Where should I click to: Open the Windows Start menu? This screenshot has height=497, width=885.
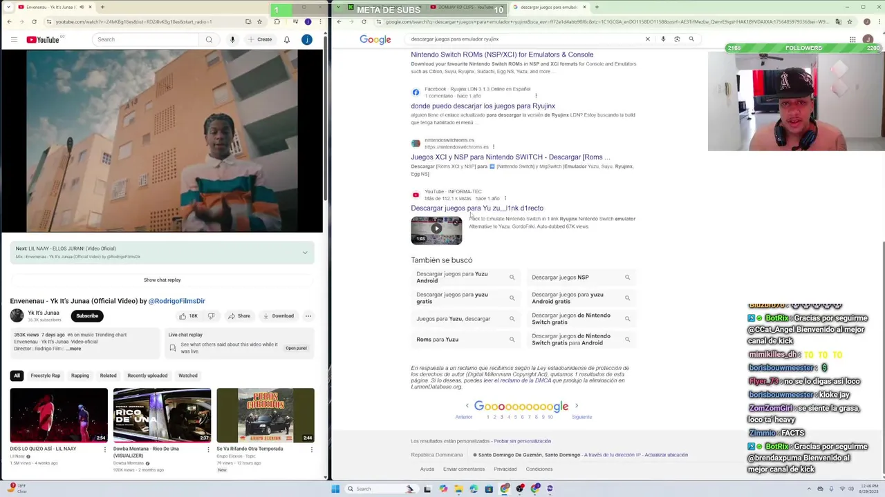[335, 489]
